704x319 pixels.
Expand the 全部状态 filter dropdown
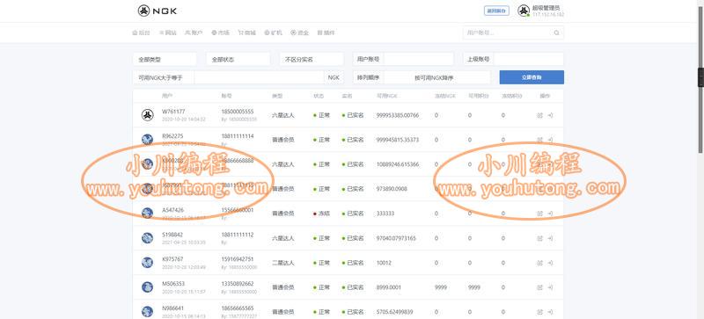coord(238,59)
